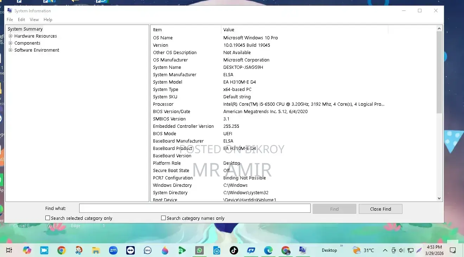
Task: Expand the Desktop toolbar chevron
Action: click(x=341, y=246)
